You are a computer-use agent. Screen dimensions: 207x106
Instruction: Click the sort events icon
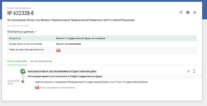189,71
